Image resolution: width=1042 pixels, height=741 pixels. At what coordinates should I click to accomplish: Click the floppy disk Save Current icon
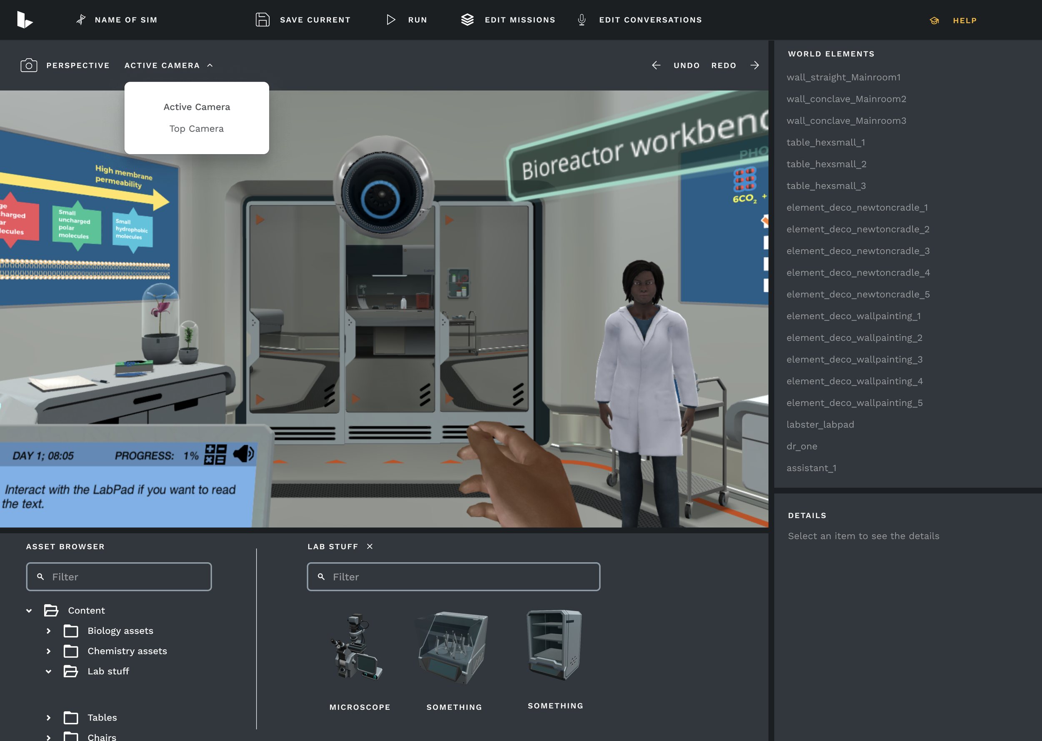point(262,20)
